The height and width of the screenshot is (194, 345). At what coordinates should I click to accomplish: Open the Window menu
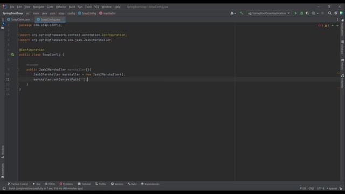coord(107,7)
